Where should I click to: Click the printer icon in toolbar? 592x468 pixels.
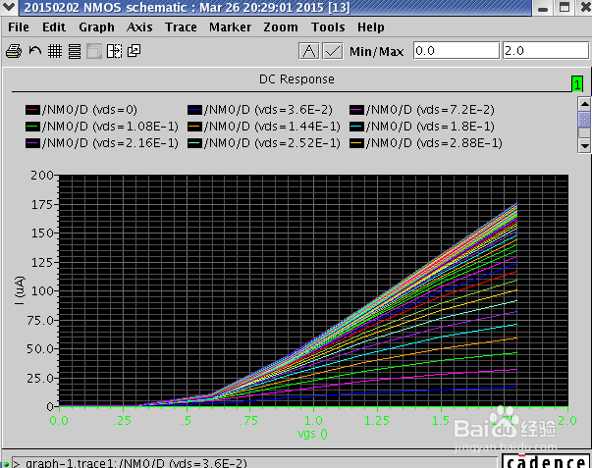point(14,51)
